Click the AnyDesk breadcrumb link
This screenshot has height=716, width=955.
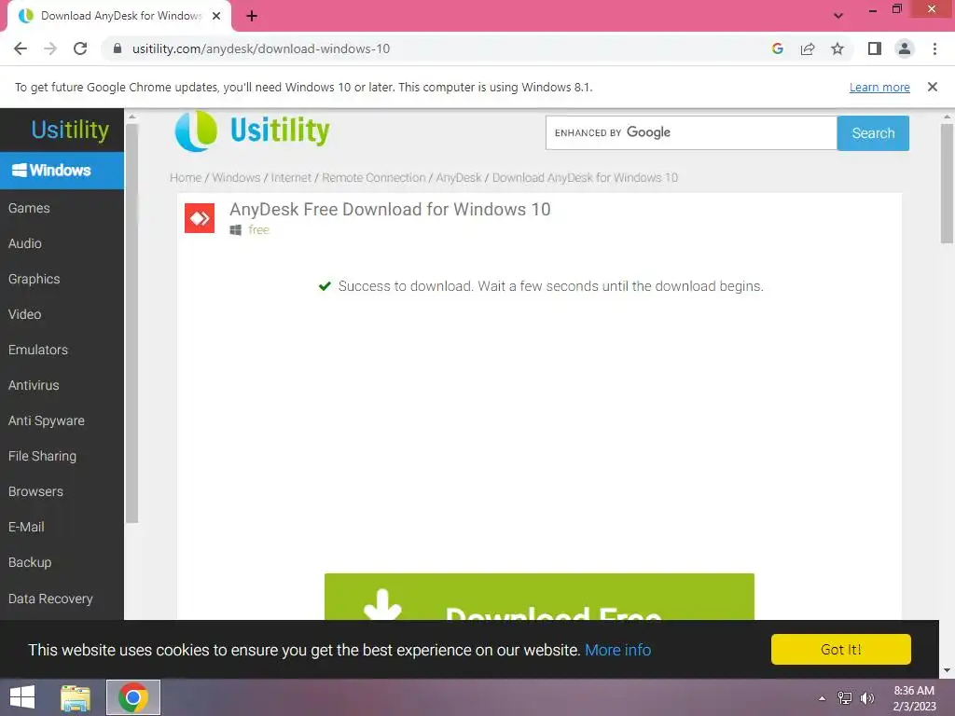click(x=459, y=178)
